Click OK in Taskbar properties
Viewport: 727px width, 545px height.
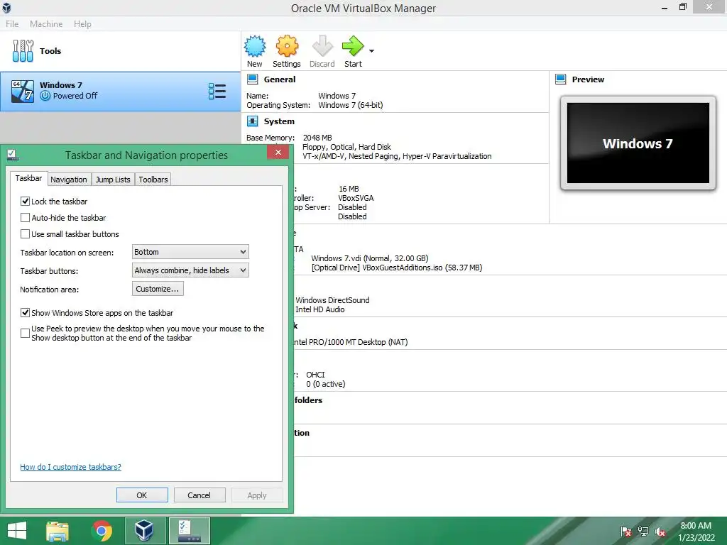[x=142, y=495]
